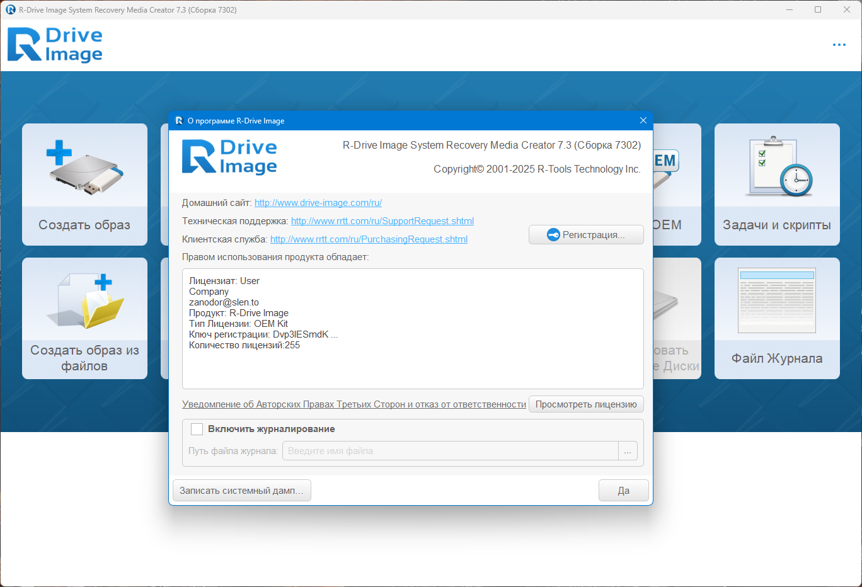Click the Правом использования продукта обладает label
Image resolution: width=862 pixels, height=587 pixels.
[x=275, y=257]
